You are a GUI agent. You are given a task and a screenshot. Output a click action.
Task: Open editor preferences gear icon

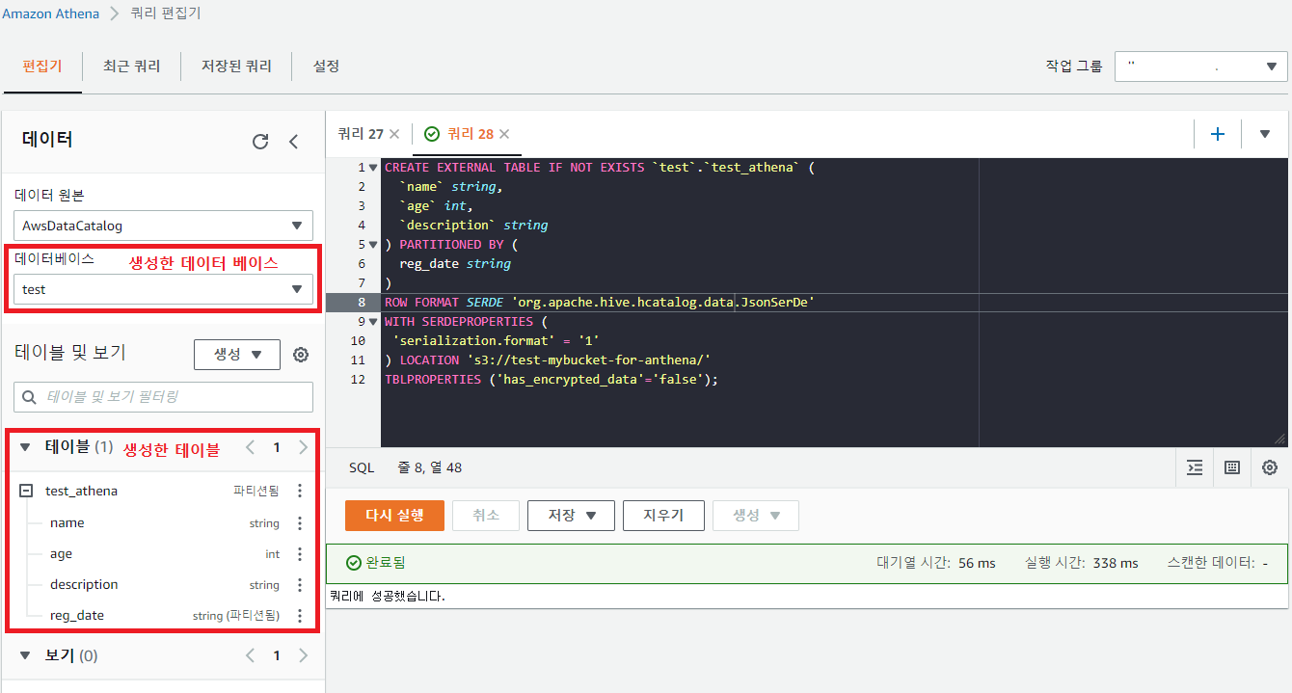coord(1270,467)
